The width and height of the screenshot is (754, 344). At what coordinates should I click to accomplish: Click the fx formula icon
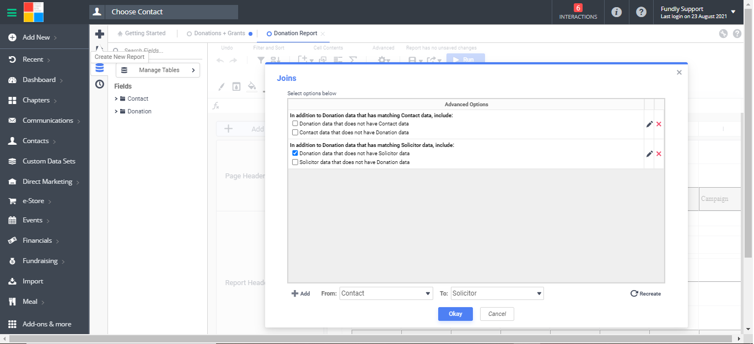point(216,106)
